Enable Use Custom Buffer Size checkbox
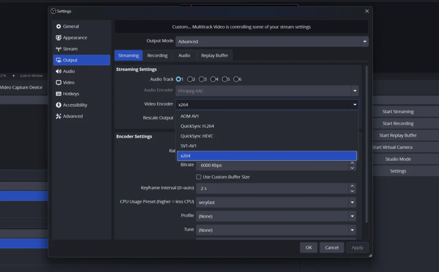The image size is (439, 272). (x=198, y=177)
